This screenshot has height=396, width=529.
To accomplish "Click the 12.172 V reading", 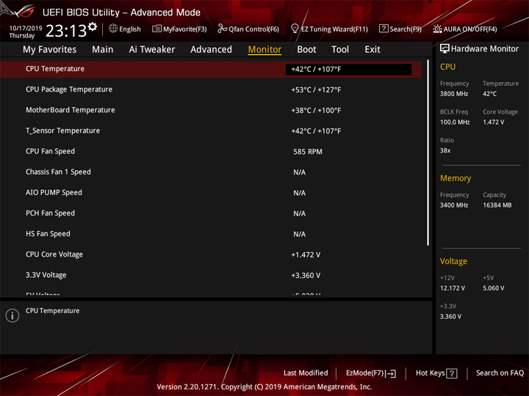I will point(452,288).
